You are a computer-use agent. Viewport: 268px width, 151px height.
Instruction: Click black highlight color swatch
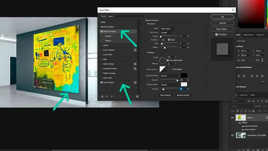click(x=184, y=75)
